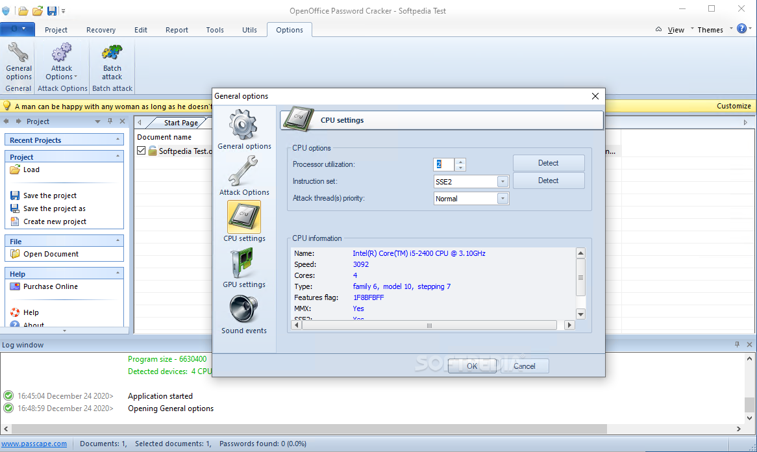The image size is (757, 452).
Task: Close the General options dialog
Action: (595, 96)
